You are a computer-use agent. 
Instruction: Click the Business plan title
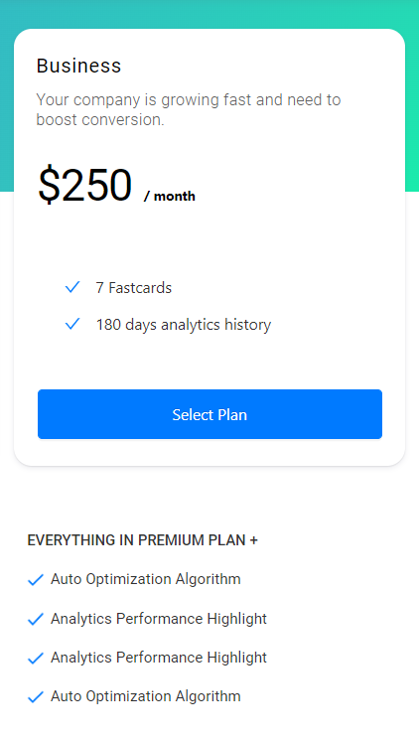[x=78, y=66]
